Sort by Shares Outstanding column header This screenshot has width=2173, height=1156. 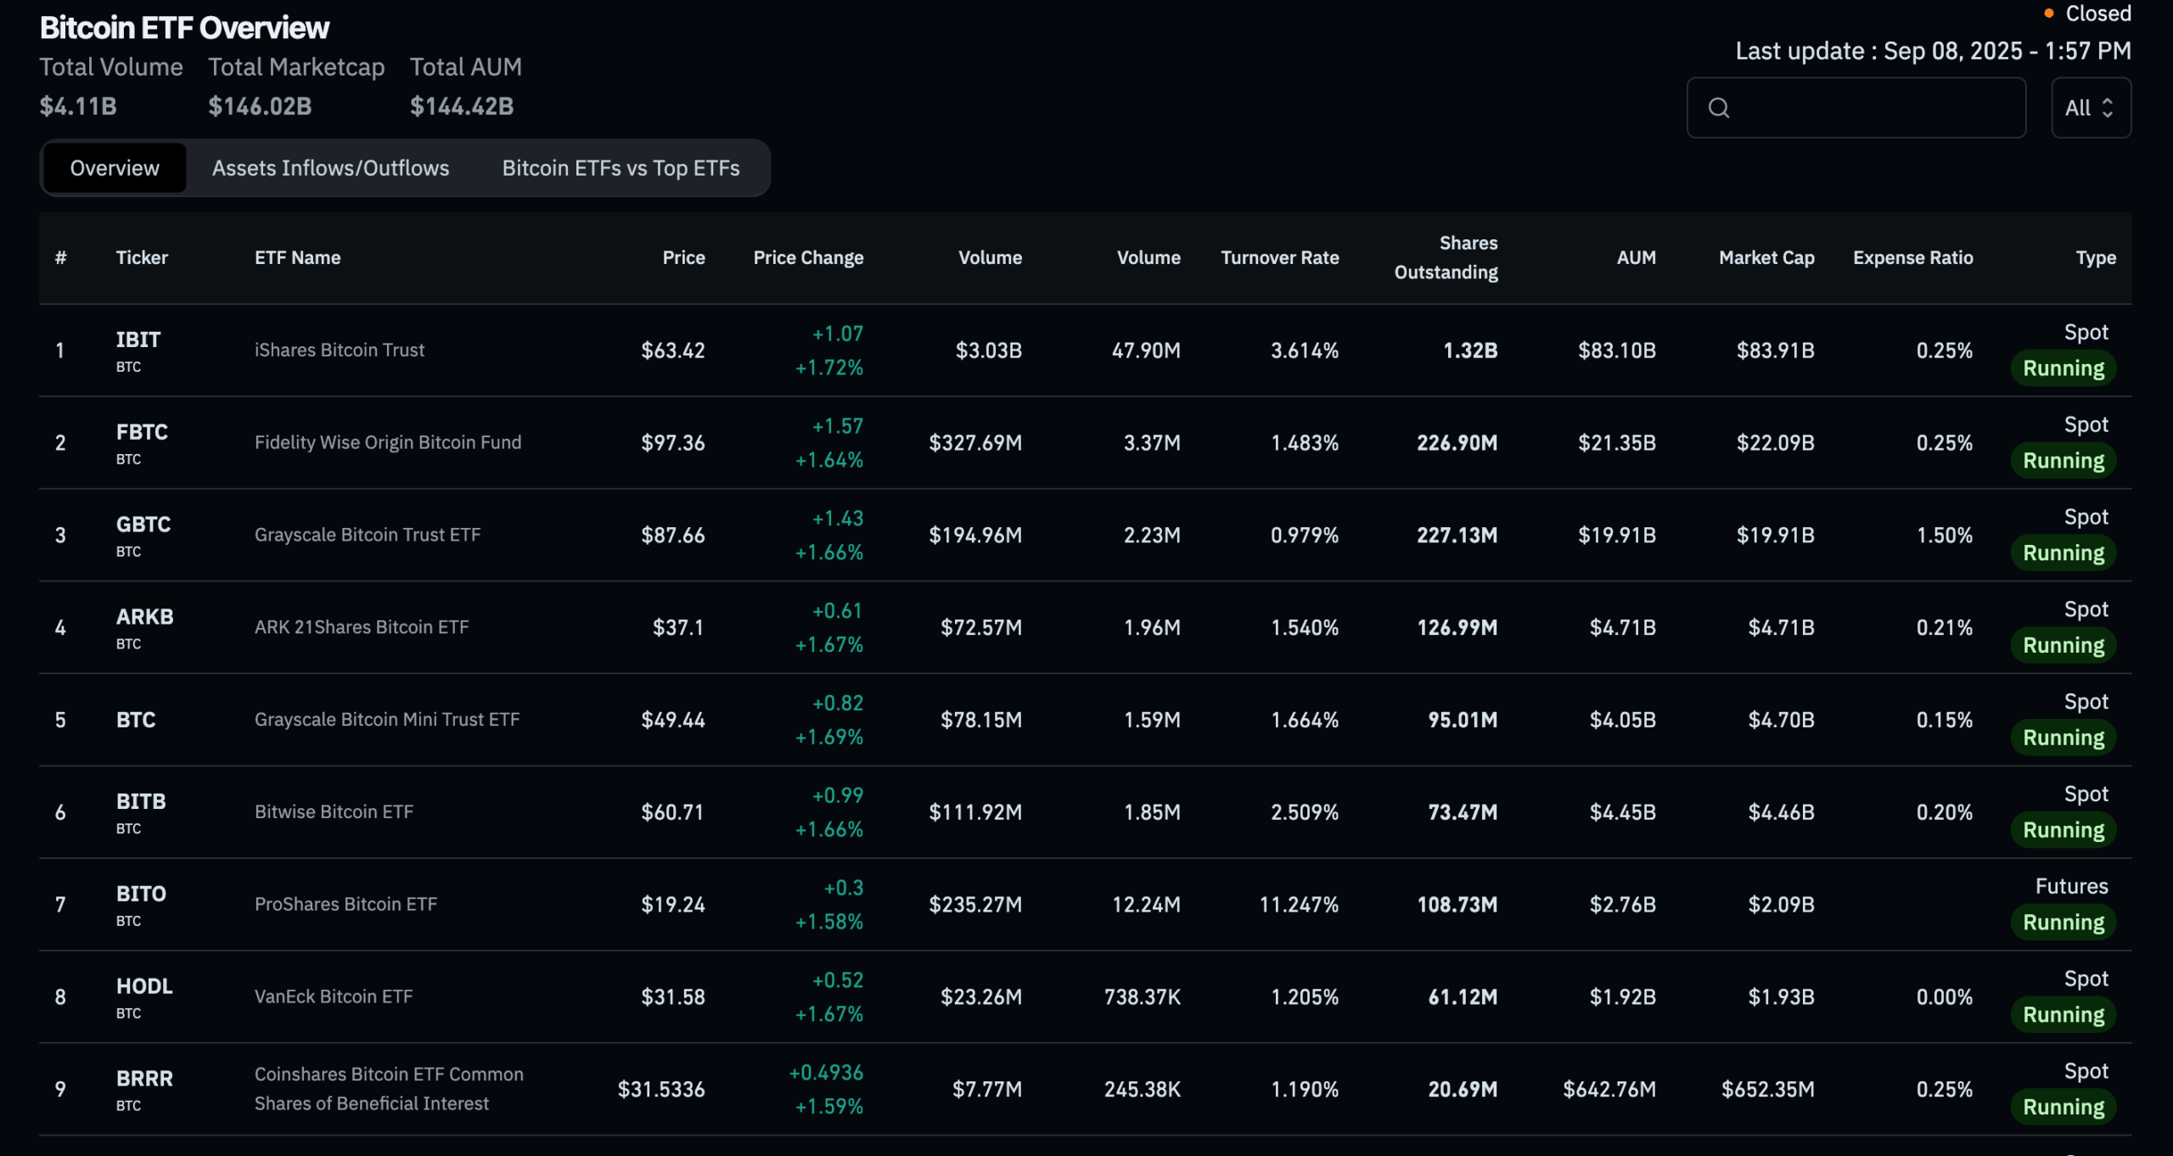click(1446, 257)
